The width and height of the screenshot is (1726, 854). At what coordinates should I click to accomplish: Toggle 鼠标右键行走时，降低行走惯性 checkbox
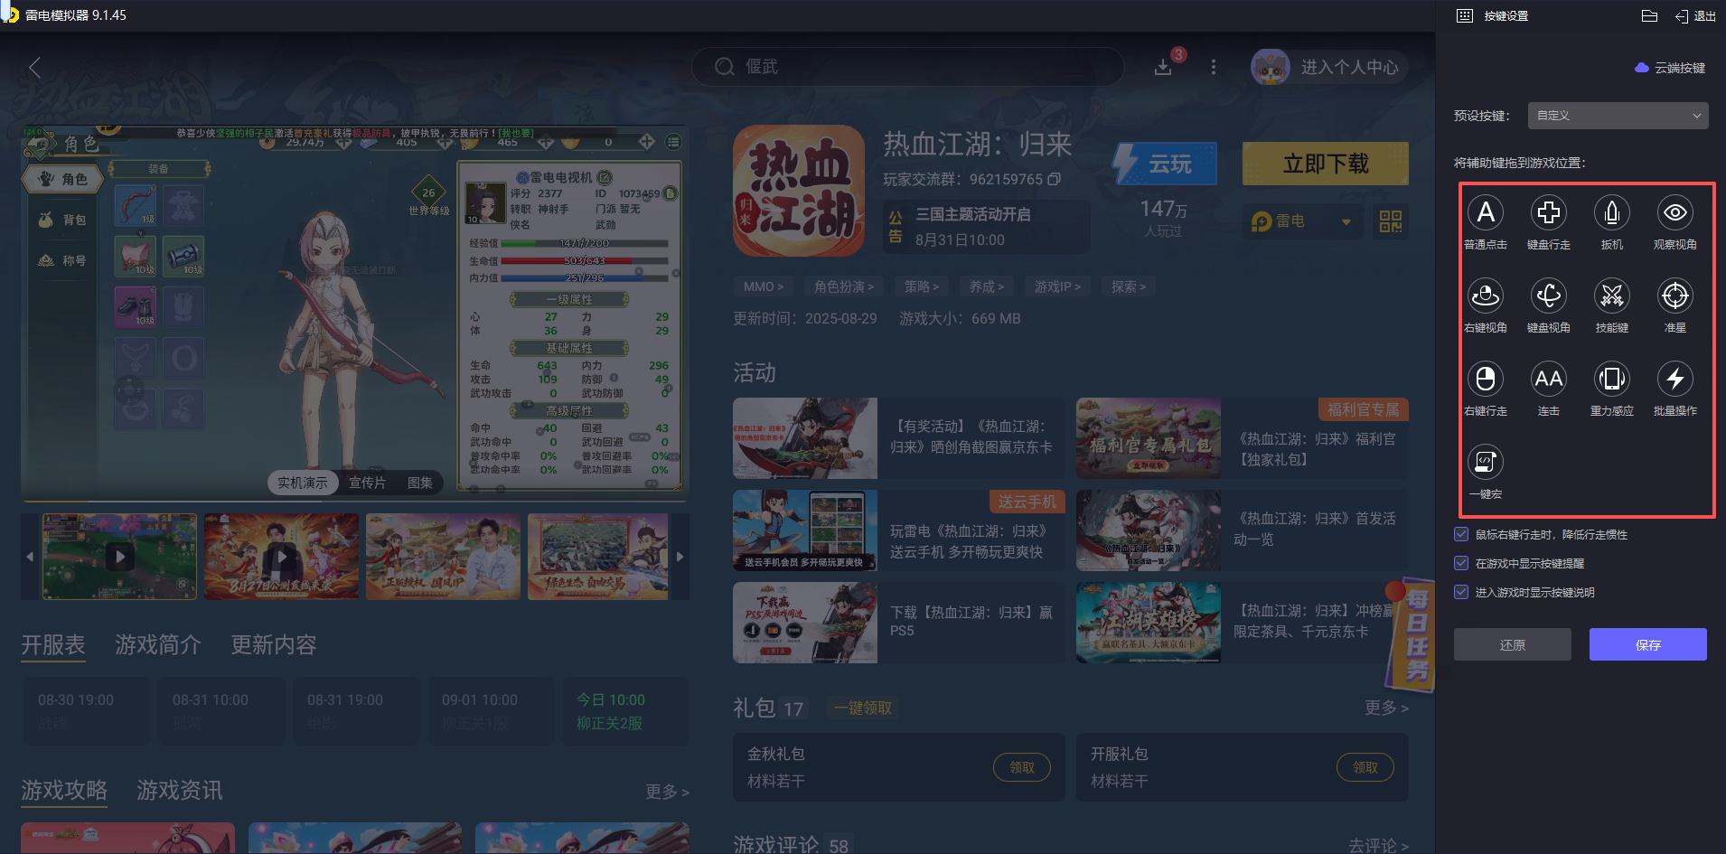[1461, 534]
